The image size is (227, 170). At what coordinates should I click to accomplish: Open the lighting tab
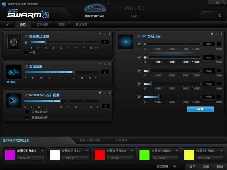point(62,24)
